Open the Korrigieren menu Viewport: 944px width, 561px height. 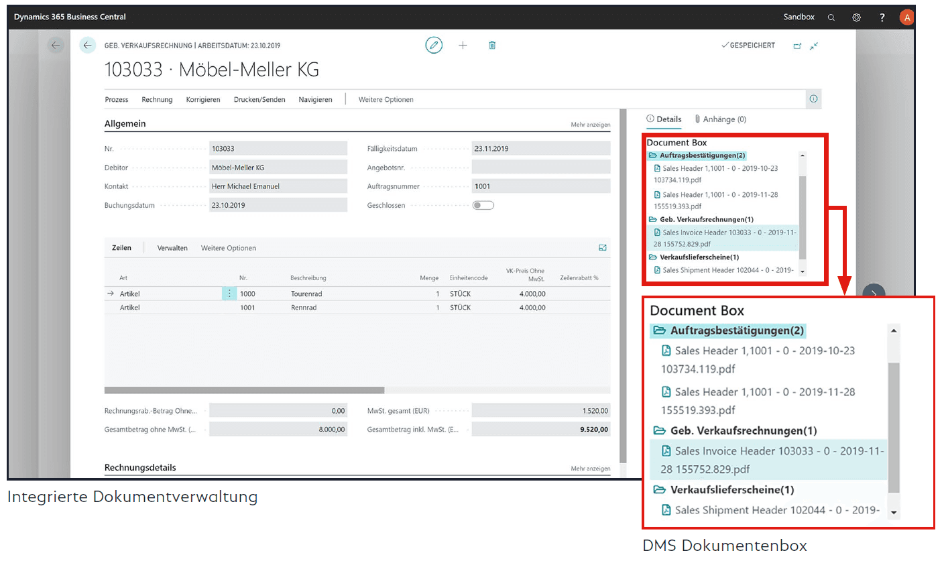[203, 99]
